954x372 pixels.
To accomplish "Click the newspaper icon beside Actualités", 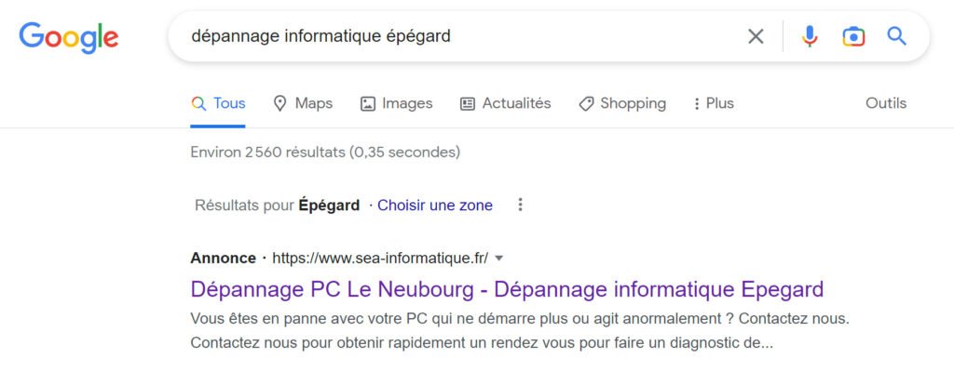I will point(468,104).
